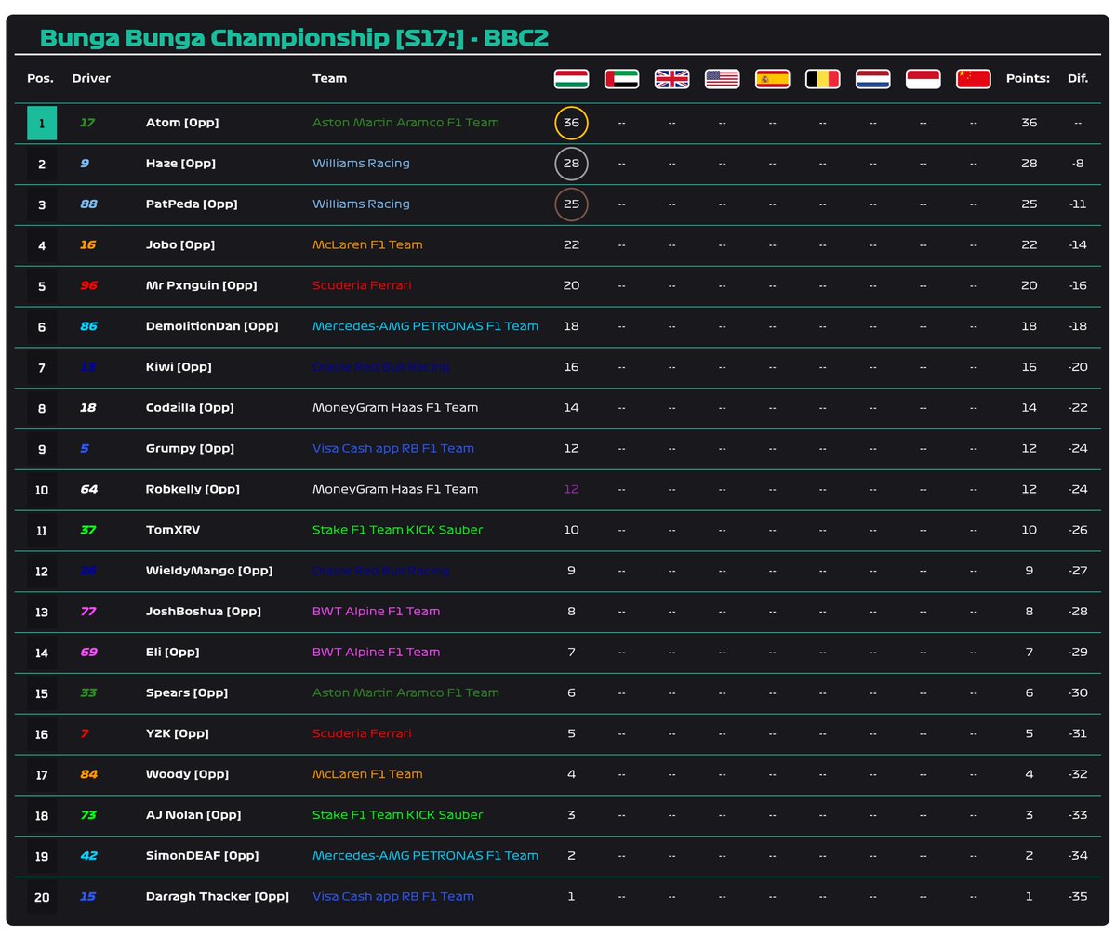Select the China flag column header
The height and width of the screenshot is (936, 1116).
tap(973, 79)
